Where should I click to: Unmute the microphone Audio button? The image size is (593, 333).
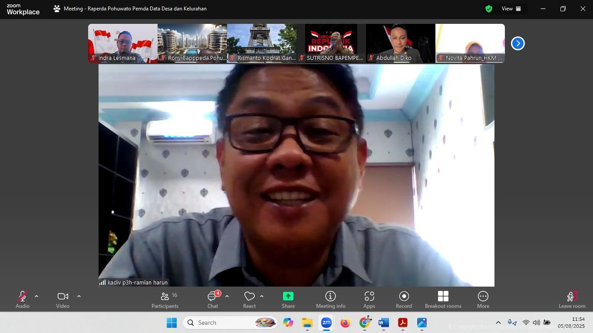click(23, 300)
